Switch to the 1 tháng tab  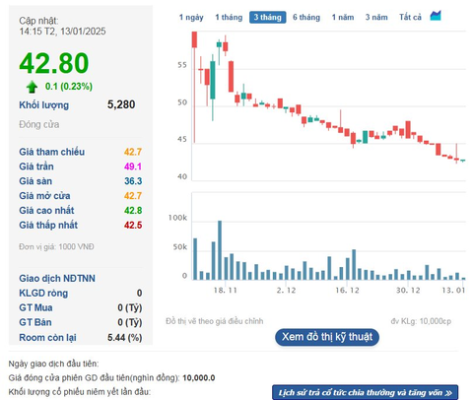[229, 17]
